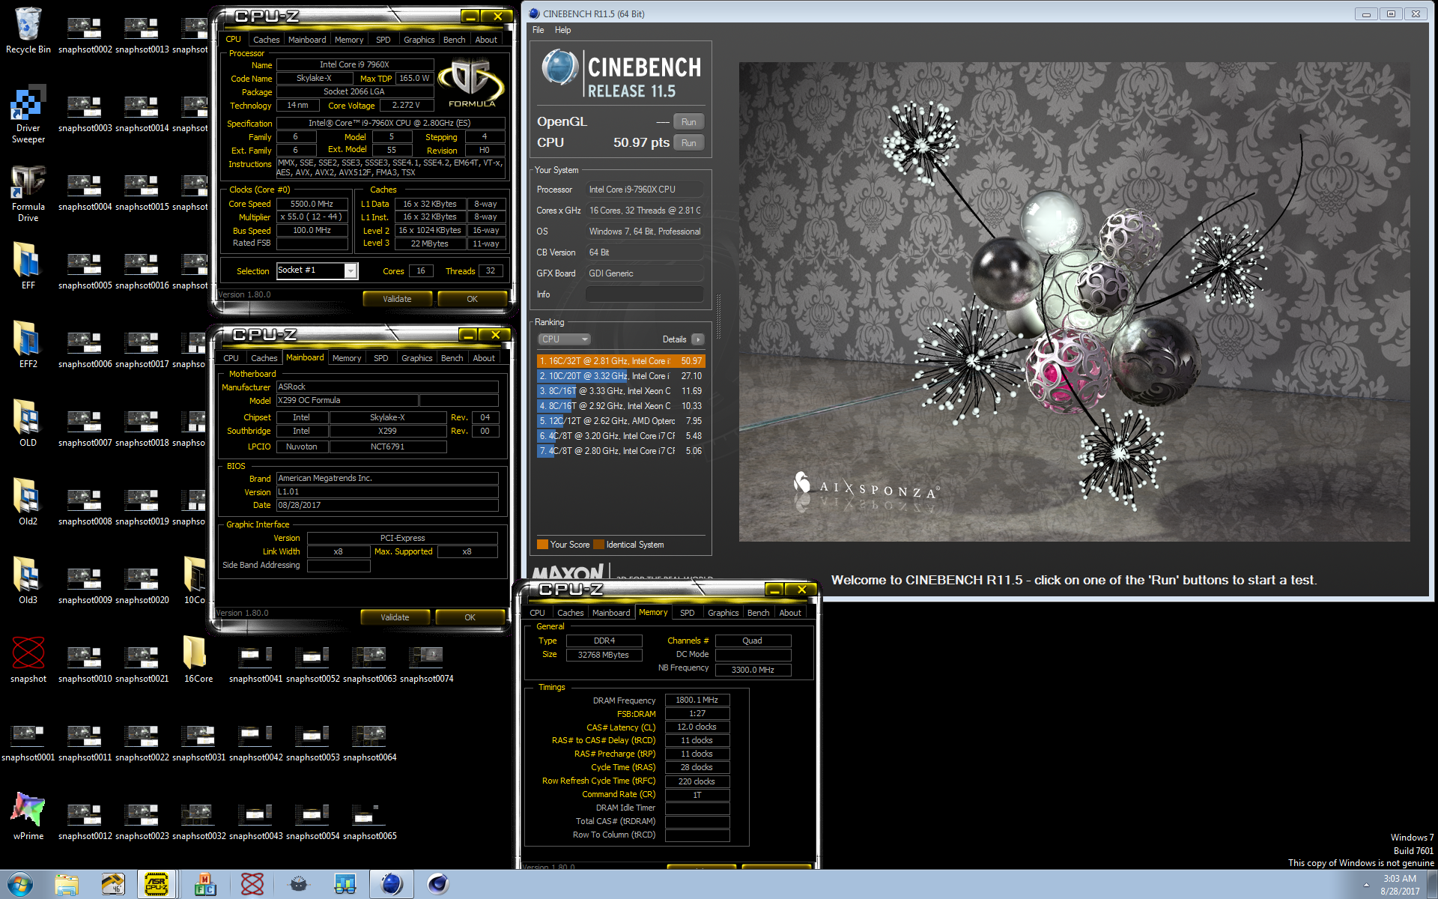Select the 16Core folder on desktop
Viewport: 1438px width, 899px height.
(x=198, y=659)
